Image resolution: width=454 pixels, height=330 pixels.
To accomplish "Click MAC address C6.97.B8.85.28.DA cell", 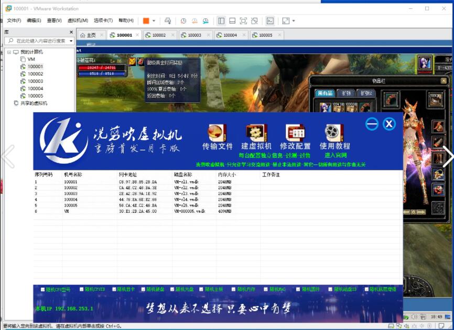I will click(138, 182).
